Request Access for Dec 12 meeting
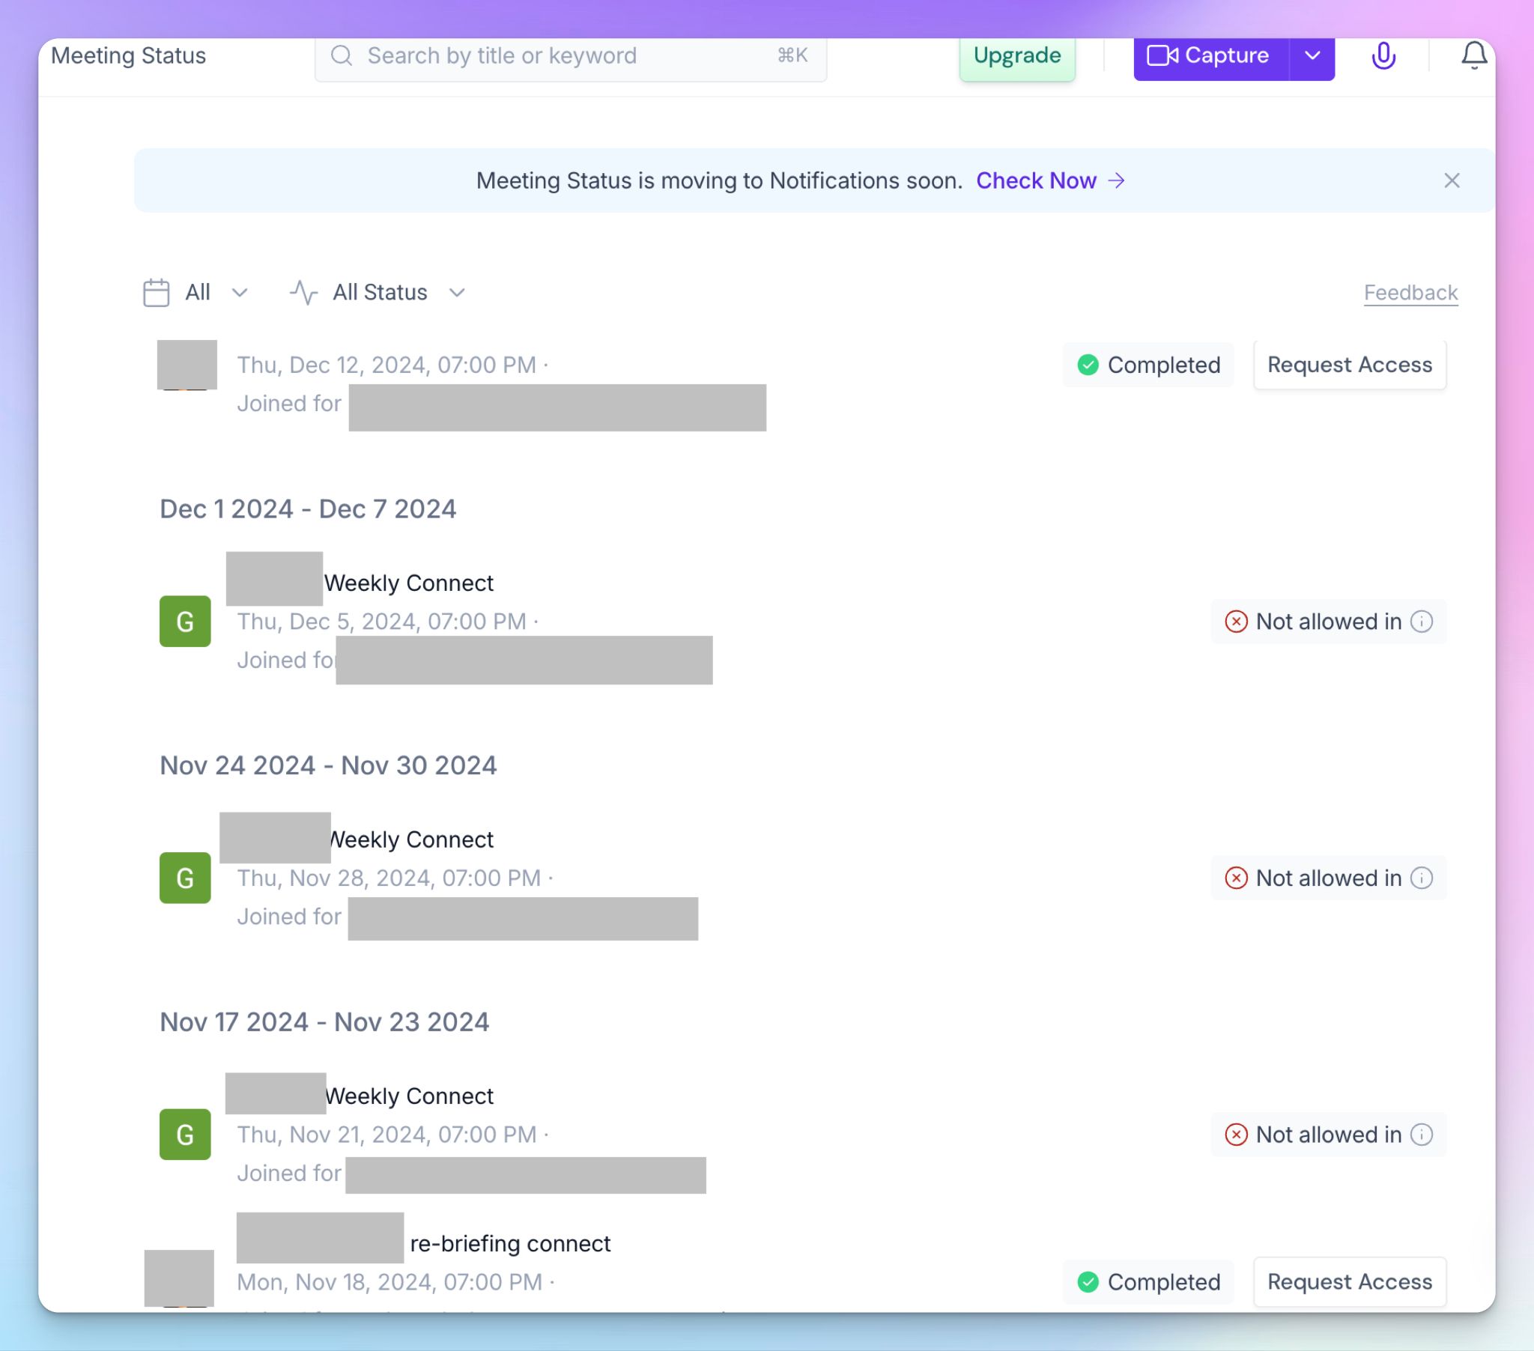This screenshot has width=1534, height=1351. tap(1350, 365)
